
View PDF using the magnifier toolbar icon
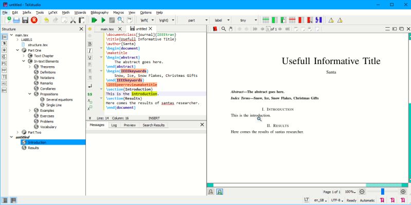click(121, 20)
